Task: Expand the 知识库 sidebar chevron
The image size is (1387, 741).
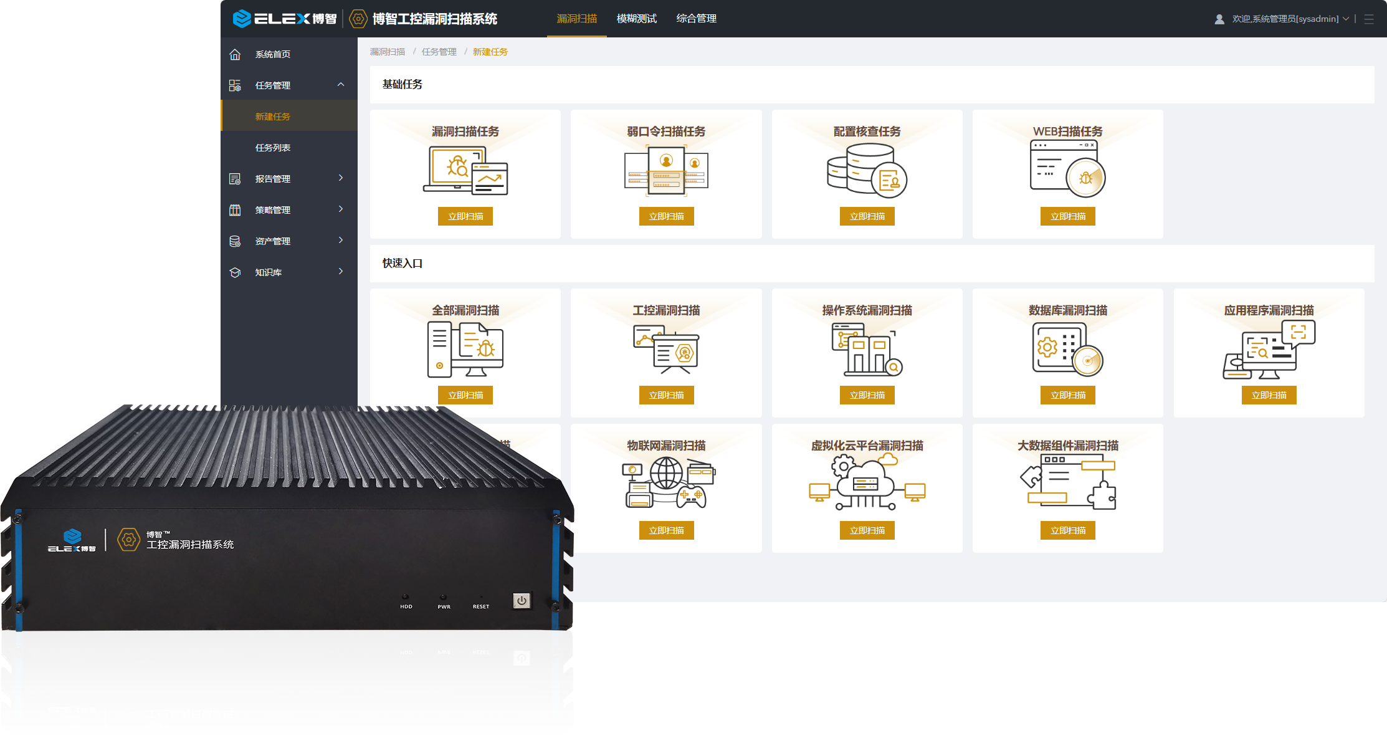Action: tap(341, 272)
